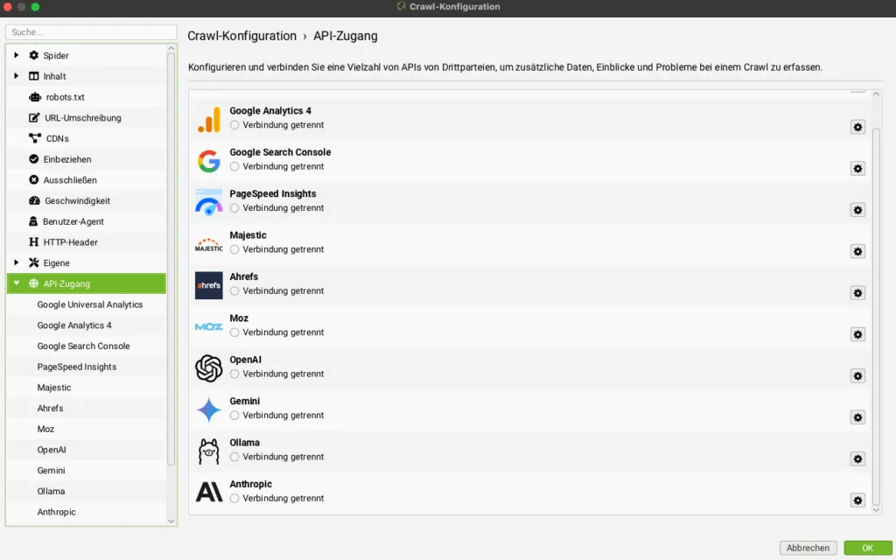The width and height of the screenshot is (896, 560).
Task: Open settings gear for Anthropic API
Action: 857,500
